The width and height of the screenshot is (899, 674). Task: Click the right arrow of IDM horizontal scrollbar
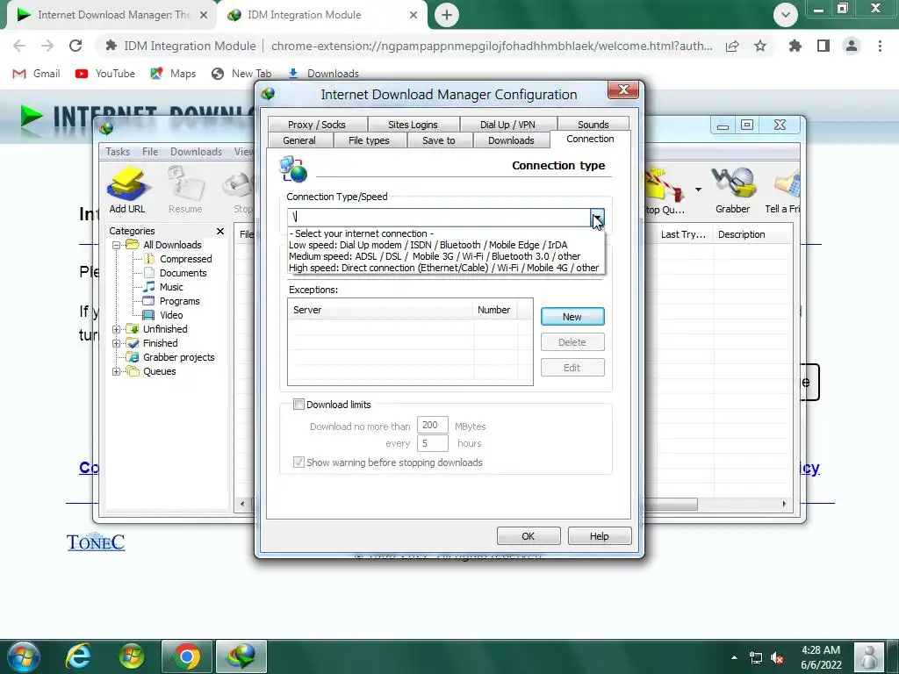[x=784, y=504]
